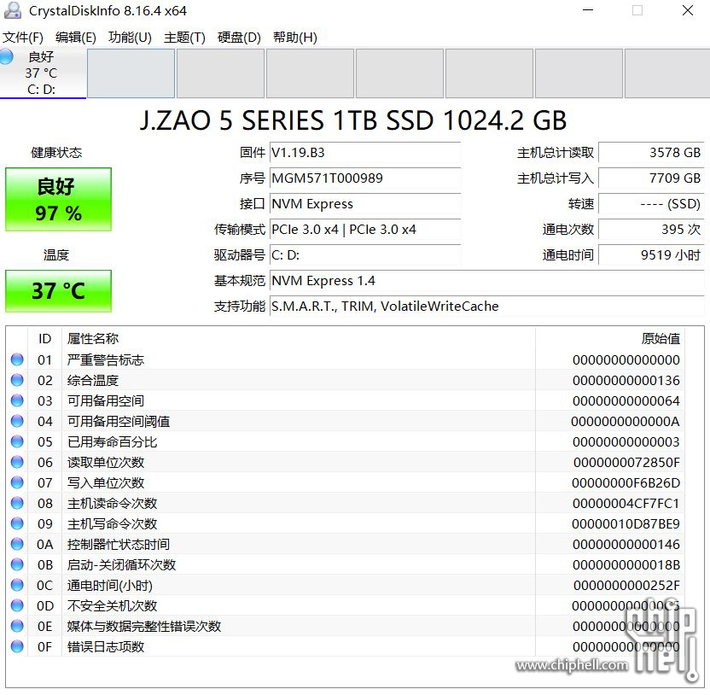Click the 主机总计写入 label
This screenshot has width=710, height=695.
click(x=556, y=178)
